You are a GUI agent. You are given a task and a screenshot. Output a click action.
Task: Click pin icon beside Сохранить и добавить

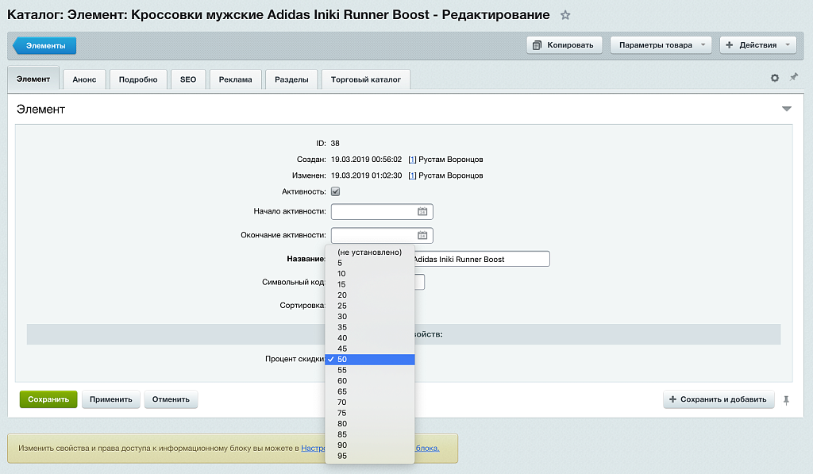point(786,400)
